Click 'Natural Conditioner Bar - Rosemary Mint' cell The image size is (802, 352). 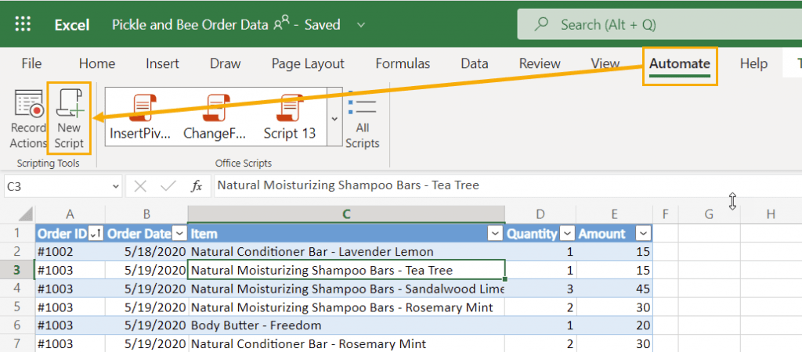[346, 344]
